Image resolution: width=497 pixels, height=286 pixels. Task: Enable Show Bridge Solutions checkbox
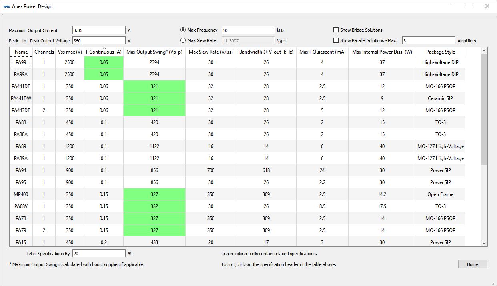(336, 30)
